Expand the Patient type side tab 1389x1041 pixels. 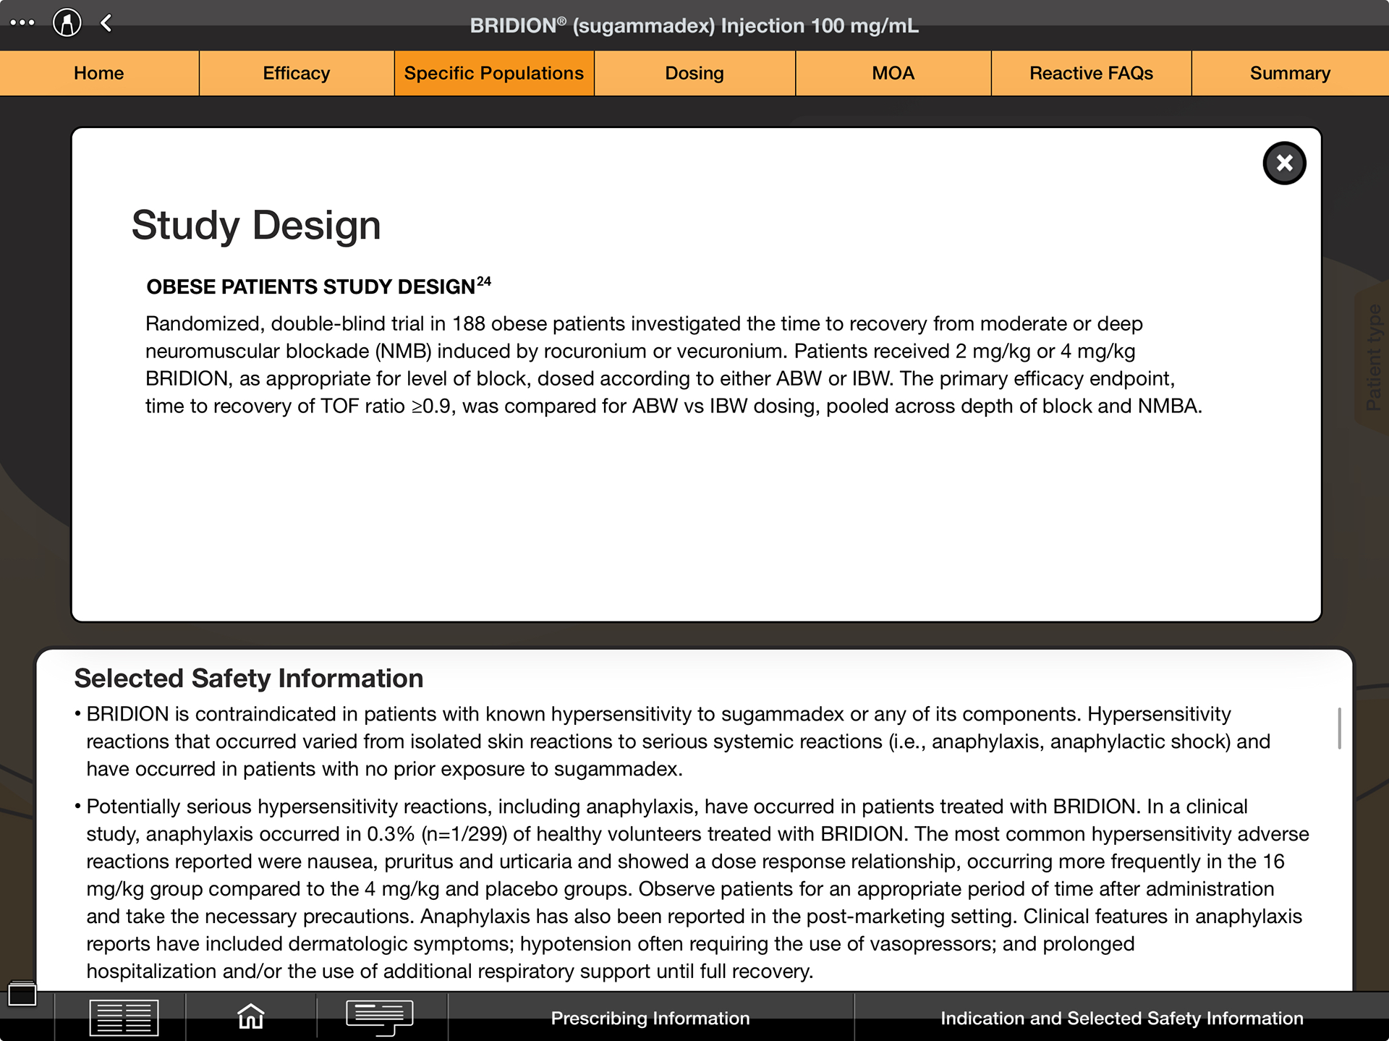[1372, 357]
